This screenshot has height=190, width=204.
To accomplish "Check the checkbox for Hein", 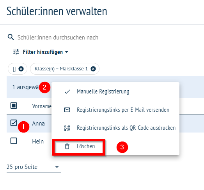I will 14,141.
